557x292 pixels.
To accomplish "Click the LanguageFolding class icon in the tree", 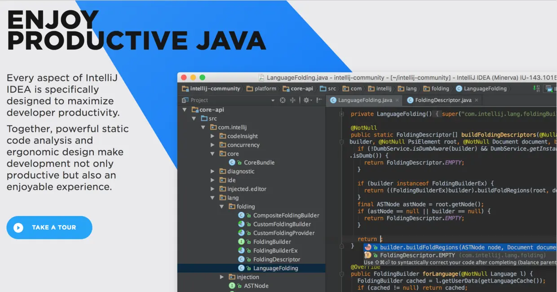I will 241,268.
